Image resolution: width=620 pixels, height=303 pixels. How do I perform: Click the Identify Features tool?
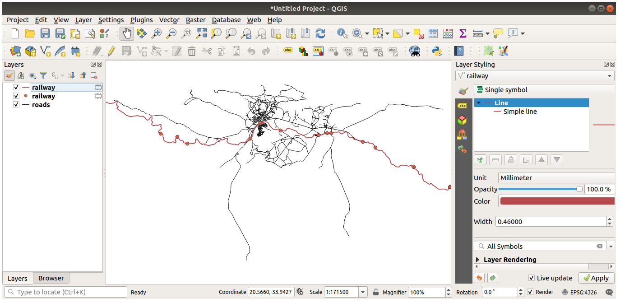[x=342, y=33]
